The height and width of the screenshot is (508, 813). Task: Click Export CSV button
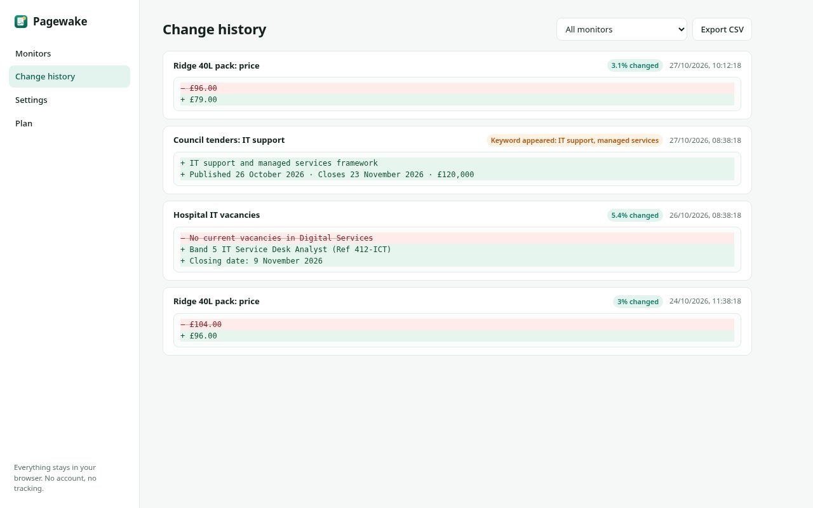point(722,29)
